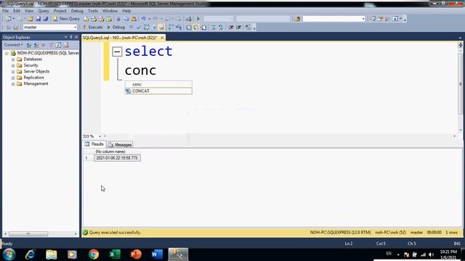This screenshot has width=465, height=261.
Task: Click the Save toolbar icon
Action: pos(39,19)
